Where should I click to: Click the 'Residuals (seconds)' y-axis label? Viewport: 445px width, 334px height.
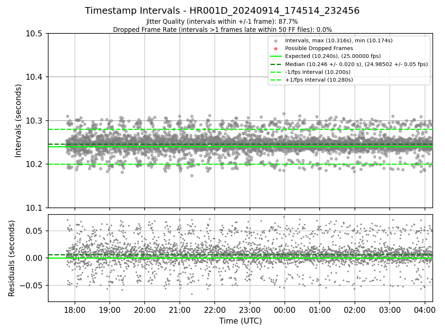point(11,258)
